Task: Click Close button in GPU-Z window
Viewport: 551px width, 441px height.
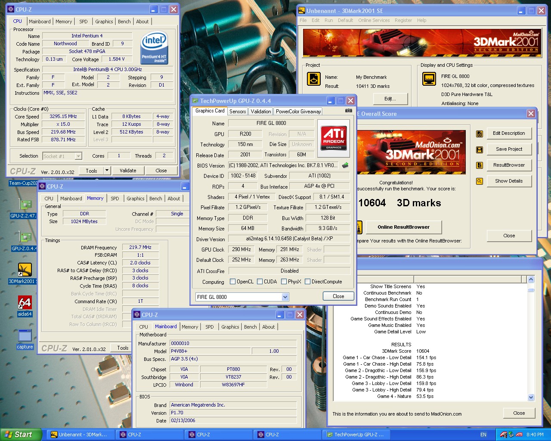Action: click(338, 296)
